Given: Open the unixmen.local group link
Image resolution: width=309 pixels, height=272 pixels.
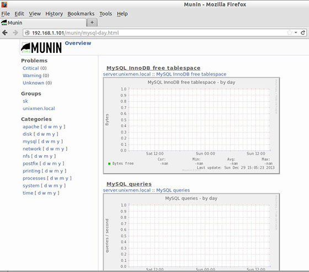Looking at the screenshot, I should tap(39, 108).
